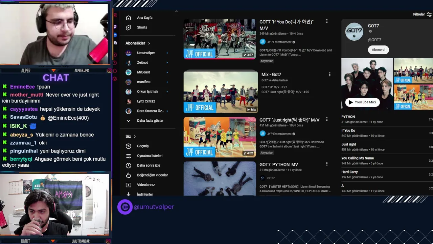Open Ana Sayfa home icon in YouTube sidebar
The image size is (433, 244).
[x=129, y=18]
